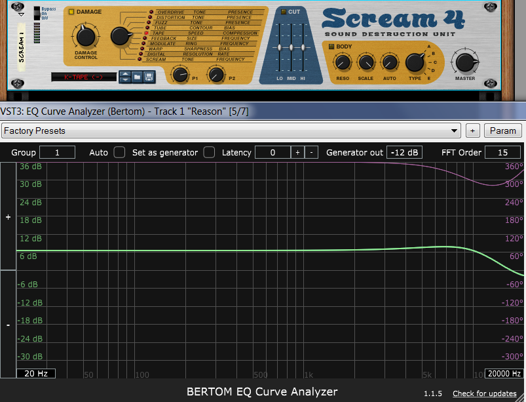Click the P2 parameter knob
The height and width of the screenshot is (402, 526).
coord(216,75)
